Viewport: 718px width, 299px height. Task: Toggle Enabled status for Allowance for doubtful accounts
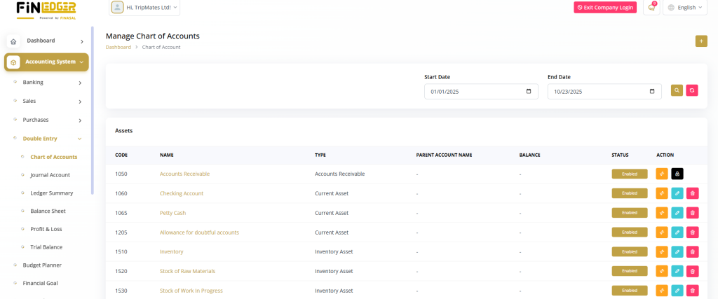tap(630, 232)
